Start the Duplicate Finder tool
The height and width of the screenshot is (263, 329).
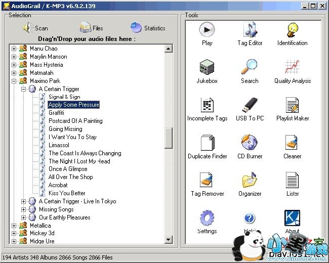point(208,147)
